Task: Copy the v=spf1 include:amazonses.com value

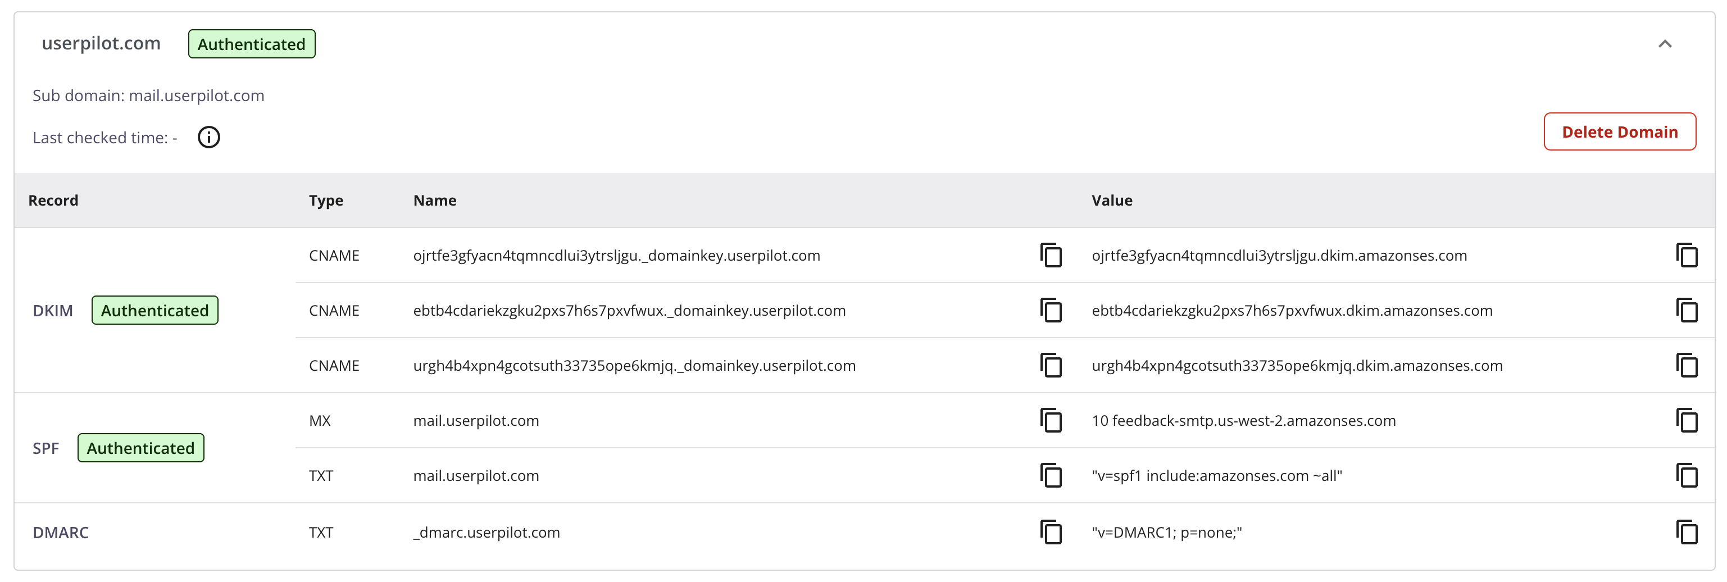Action: pos(1686,475)
